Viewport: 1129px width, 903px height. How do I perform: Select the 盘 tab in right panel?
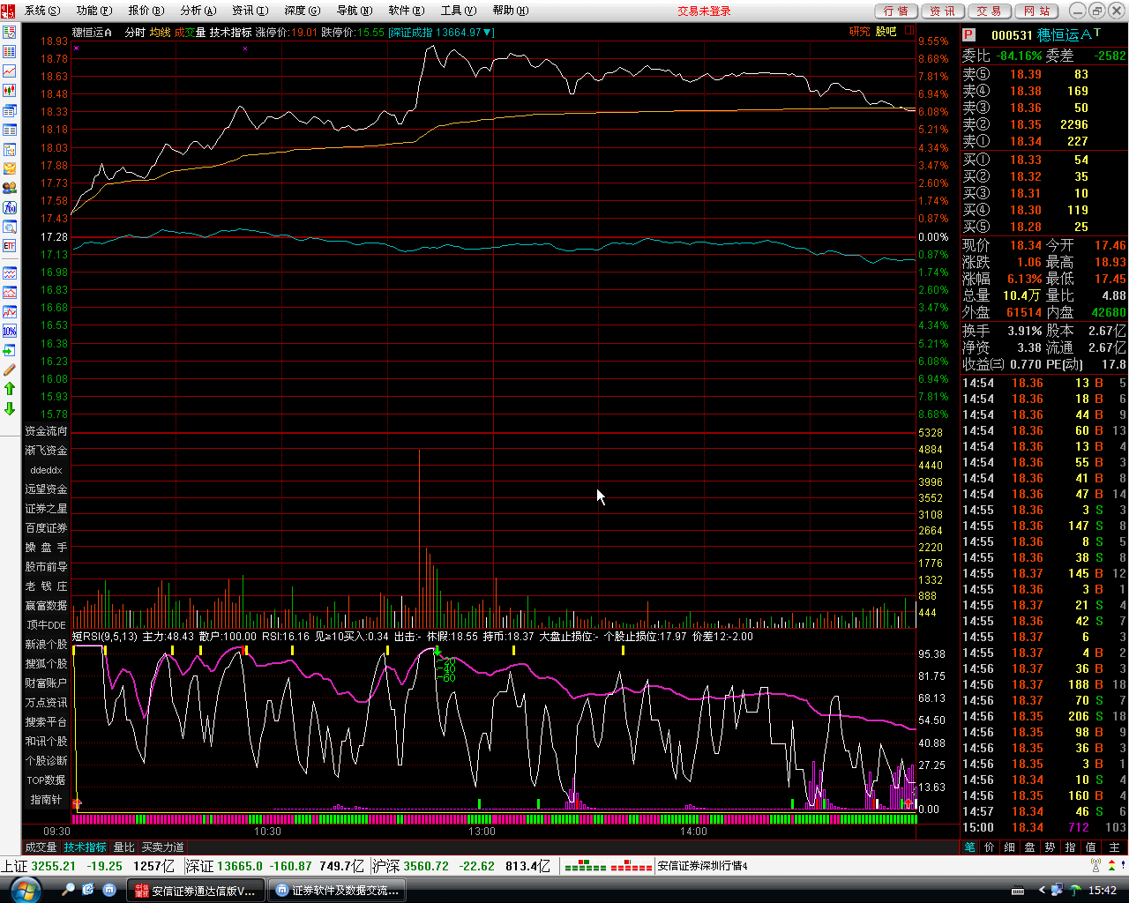pyautogui.click(x=1030, y=847)
